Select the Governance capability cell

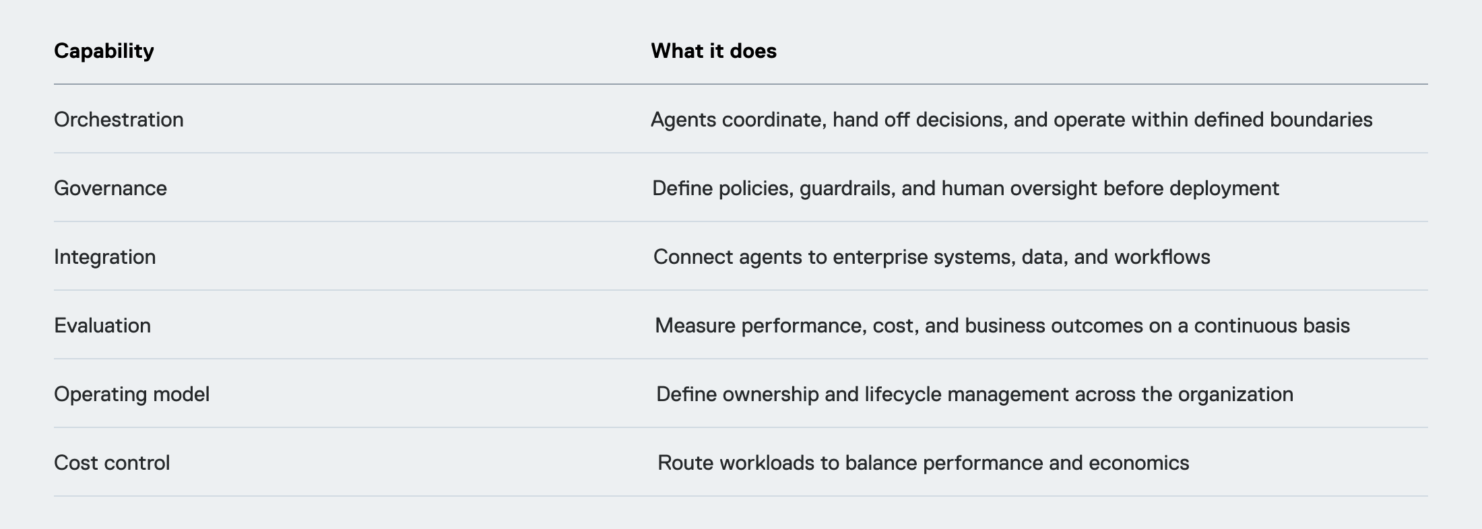pyautogui.click(x=110, y=188)
